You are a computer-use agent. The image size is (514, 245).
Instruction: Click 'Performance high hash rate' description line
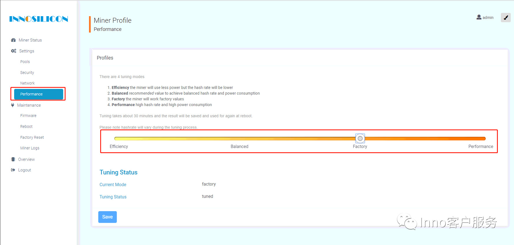[x=162, y=105]
